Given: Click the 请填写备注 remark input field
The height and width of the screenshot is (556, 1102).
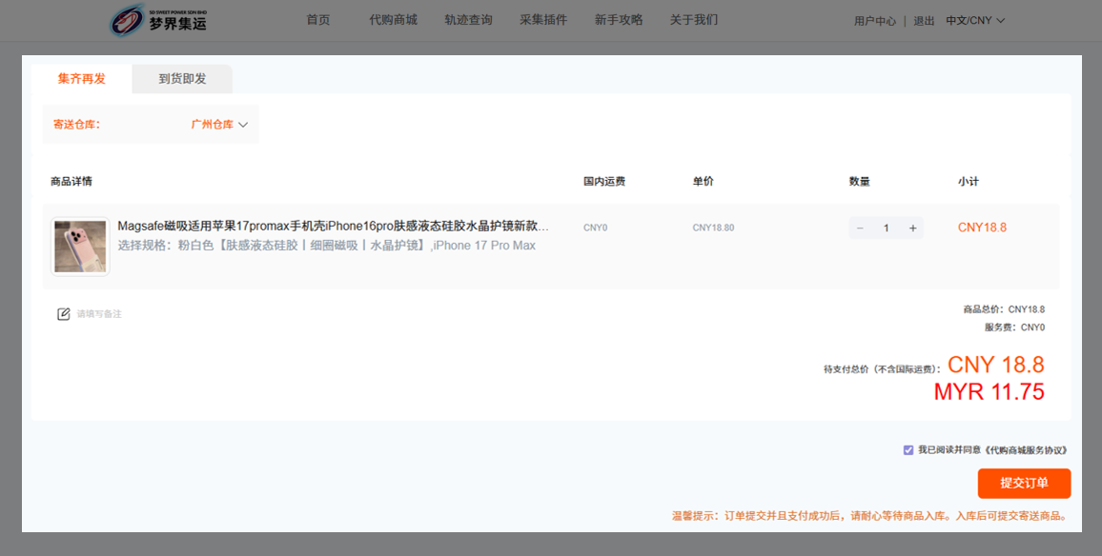Looking at the screenshot, I should pos(99,314).
